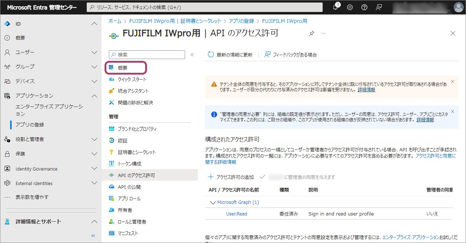The width and height of the screenshot is (466, 243).
Task: Click アクセス許可の追加 button
Action: (x=231, y=177)
